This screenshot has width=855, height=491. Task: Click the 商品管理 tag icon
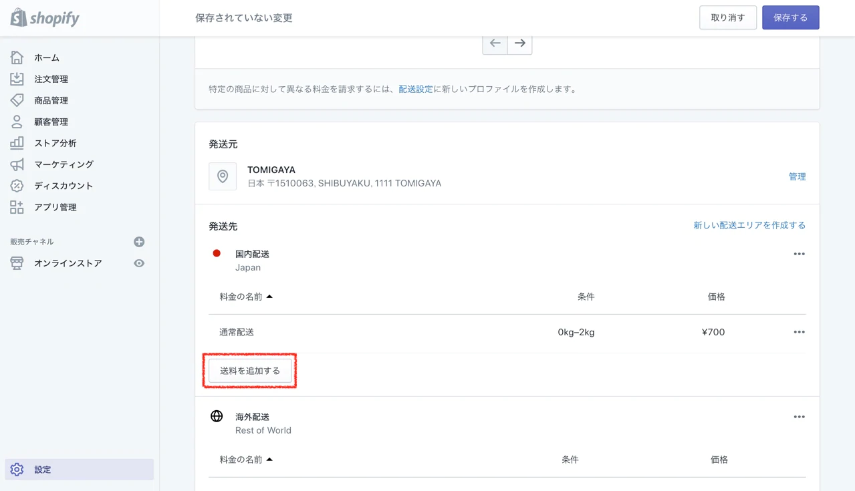tap(17, 100)
